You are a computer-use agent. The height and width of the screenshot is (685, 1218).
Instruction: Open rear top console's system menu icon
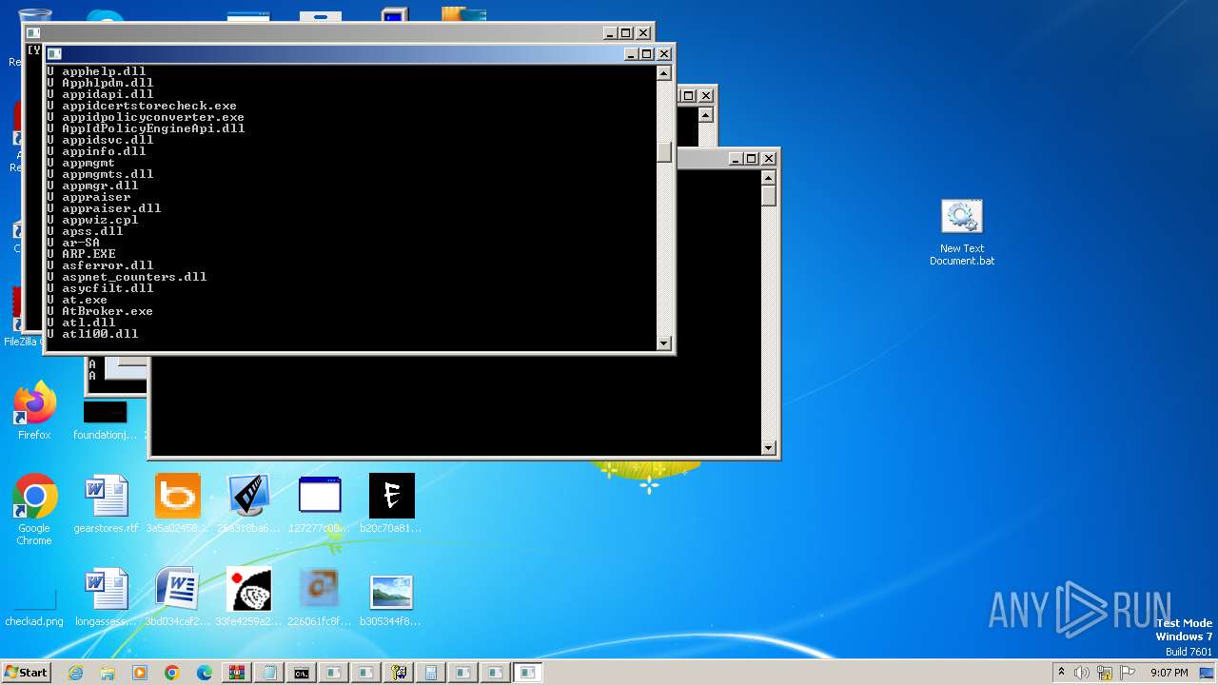[33, 33]
